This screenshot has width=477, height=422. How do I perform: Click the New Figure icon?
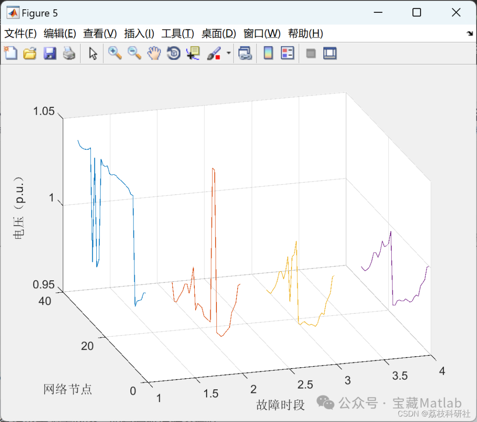(x=11, y=53)
